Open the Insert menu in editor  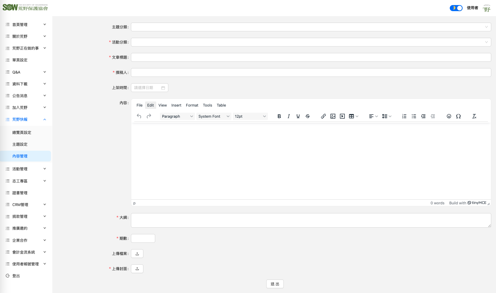(x=176, y=105)
